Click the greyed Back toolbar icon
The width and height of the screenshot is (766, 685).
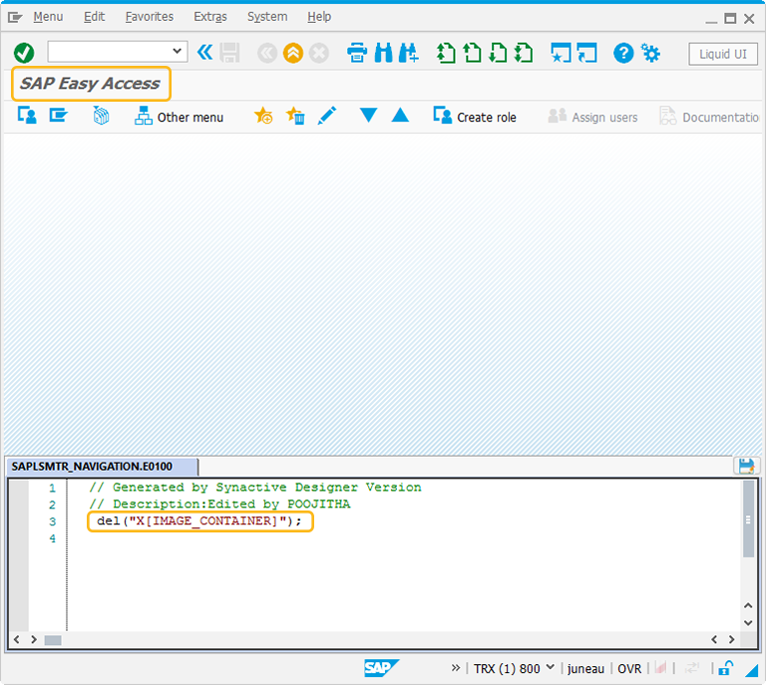click(x=267, y=53)
